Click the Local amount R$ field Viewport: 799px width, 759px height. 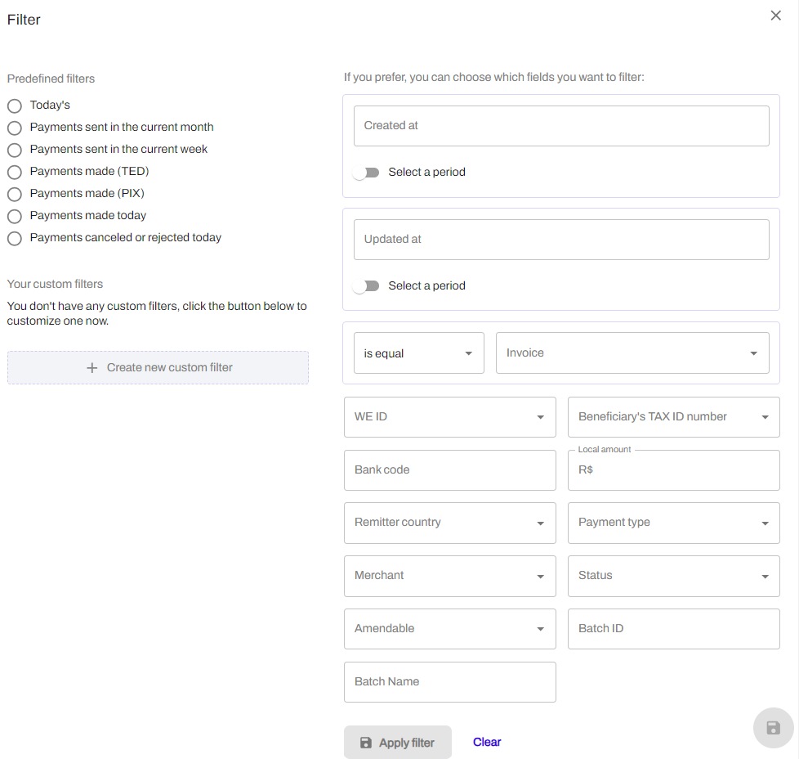coord(674,470)
